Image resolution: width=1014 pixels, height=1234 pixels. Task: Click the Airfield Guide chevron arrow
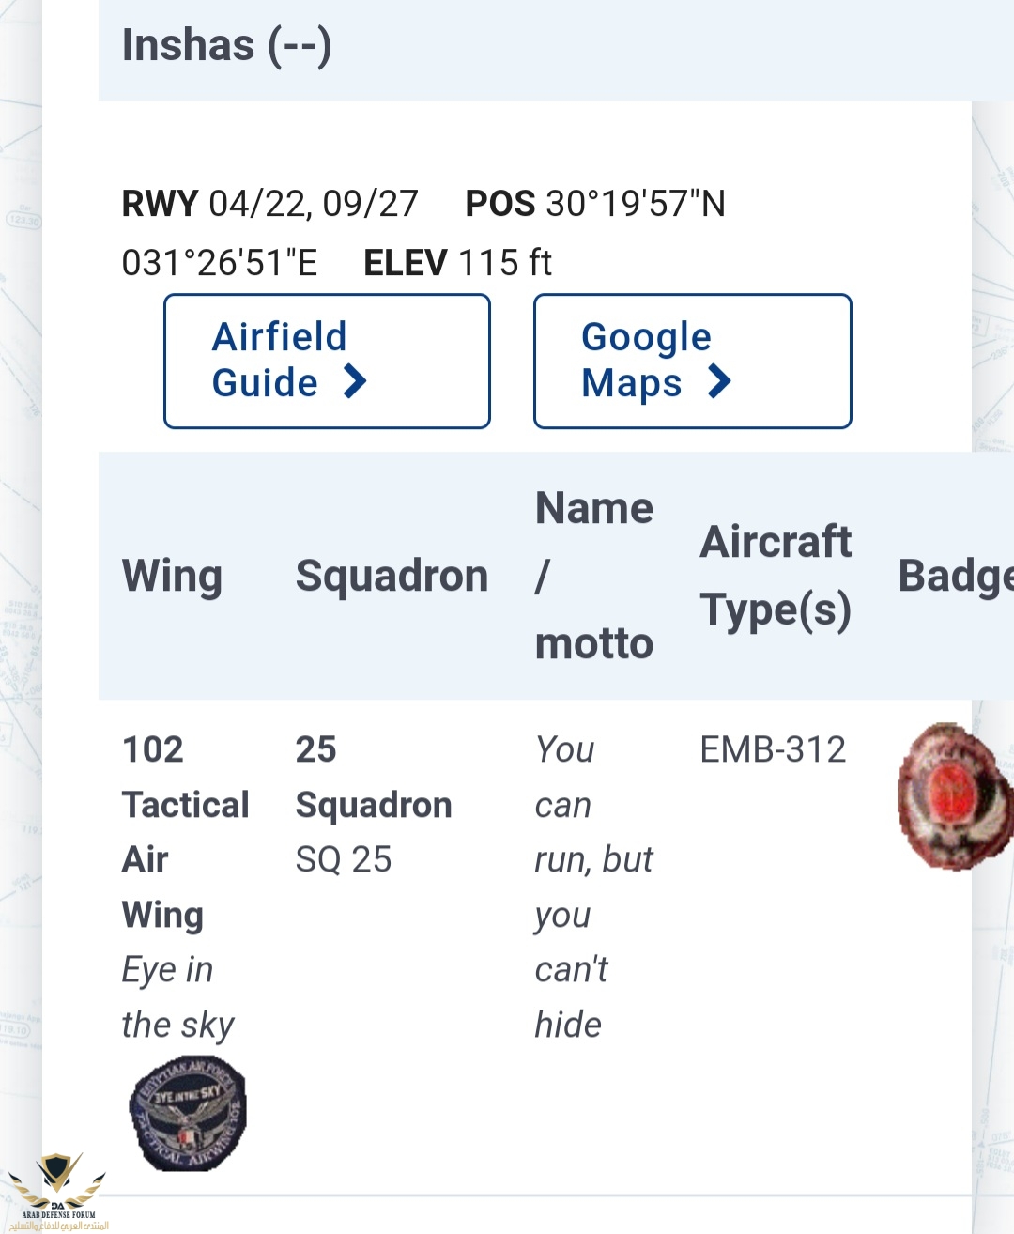point(355,382)
